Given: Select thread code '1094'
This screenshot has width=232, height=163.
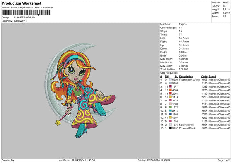Looking at the screenshot, I should coord(205,111).
